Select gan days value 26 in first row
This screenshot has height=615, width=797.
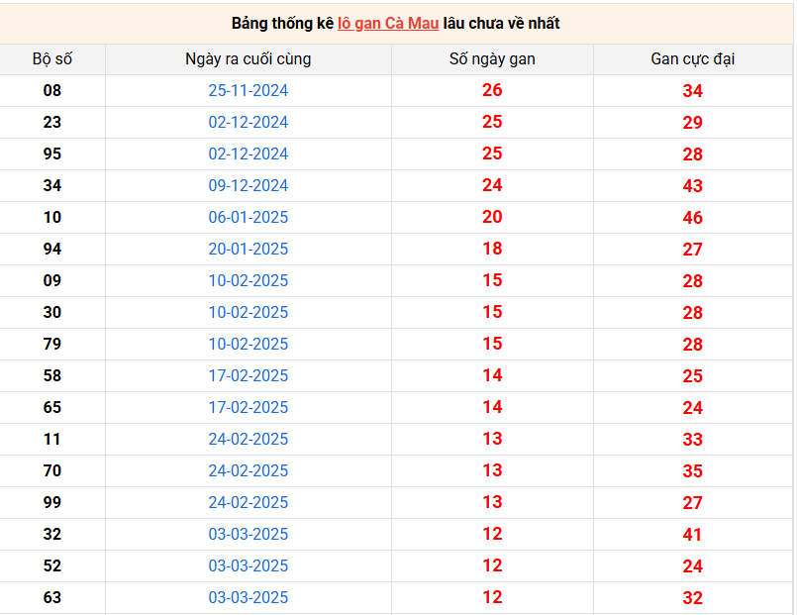492,90
